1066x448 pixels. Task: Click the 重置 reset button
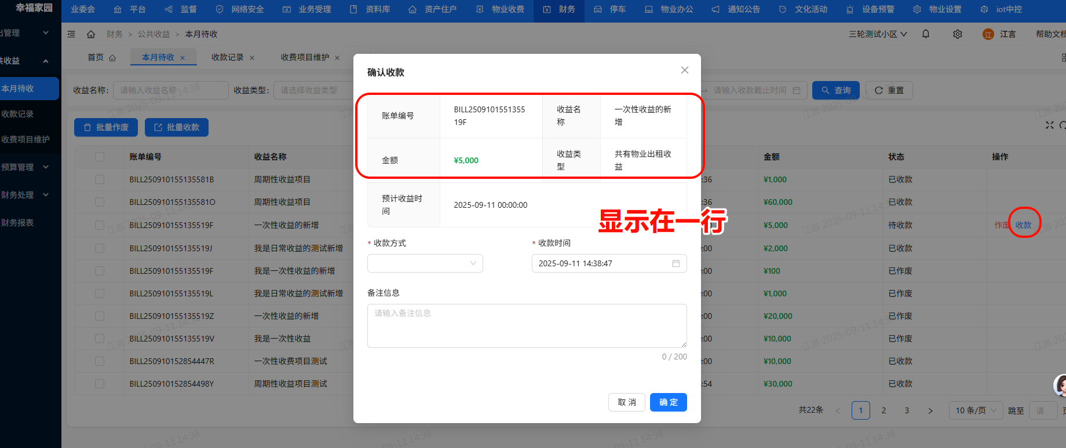coord(889,90)
